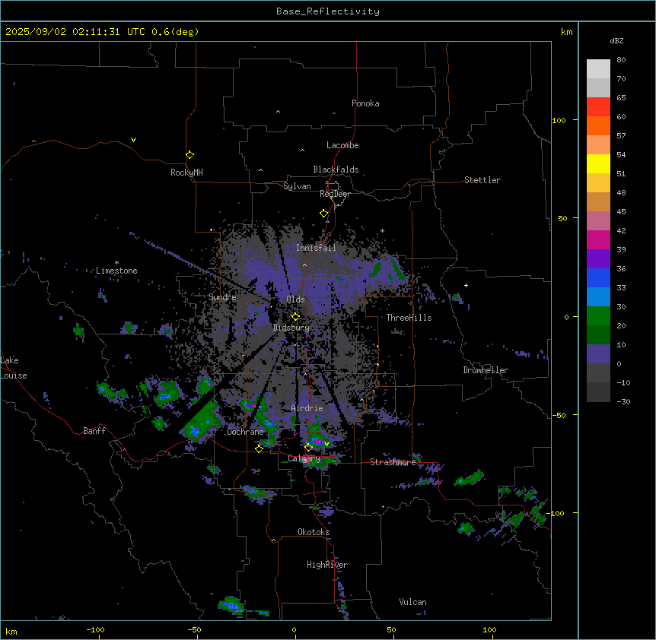Click the RockyMH label
The image size is (656, 640).
coord(186,173)
